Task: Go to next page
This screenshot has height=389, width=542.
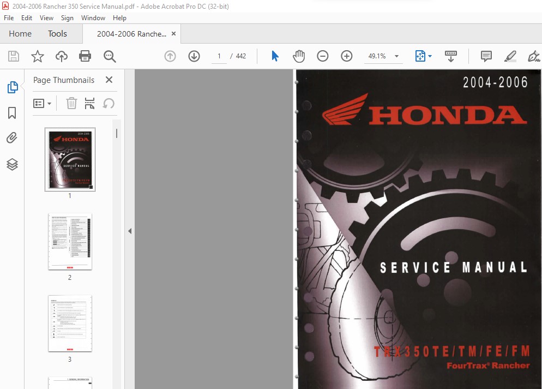Action: click(x=194, y=56)
